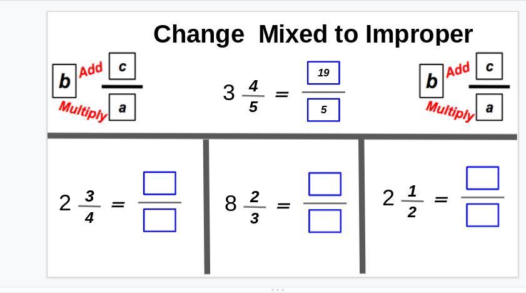Viewport: 526px width, 293px height.
Task: Click the blue example box containing 5
Action: pos(324,110)
